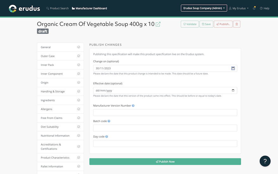Click the Erudus logo
Image resolution: width=278 pixels, height=174 pixels.
[24, 8]
